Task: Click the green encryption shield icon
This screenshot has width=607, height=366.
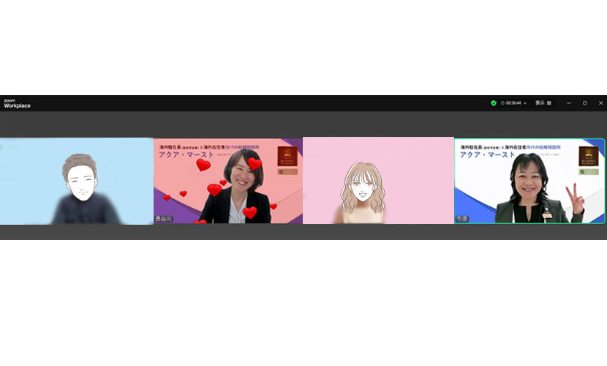Action: click(x=494, y=103)
